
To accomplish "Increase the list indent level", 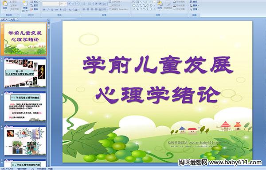I will coord(100,4).
